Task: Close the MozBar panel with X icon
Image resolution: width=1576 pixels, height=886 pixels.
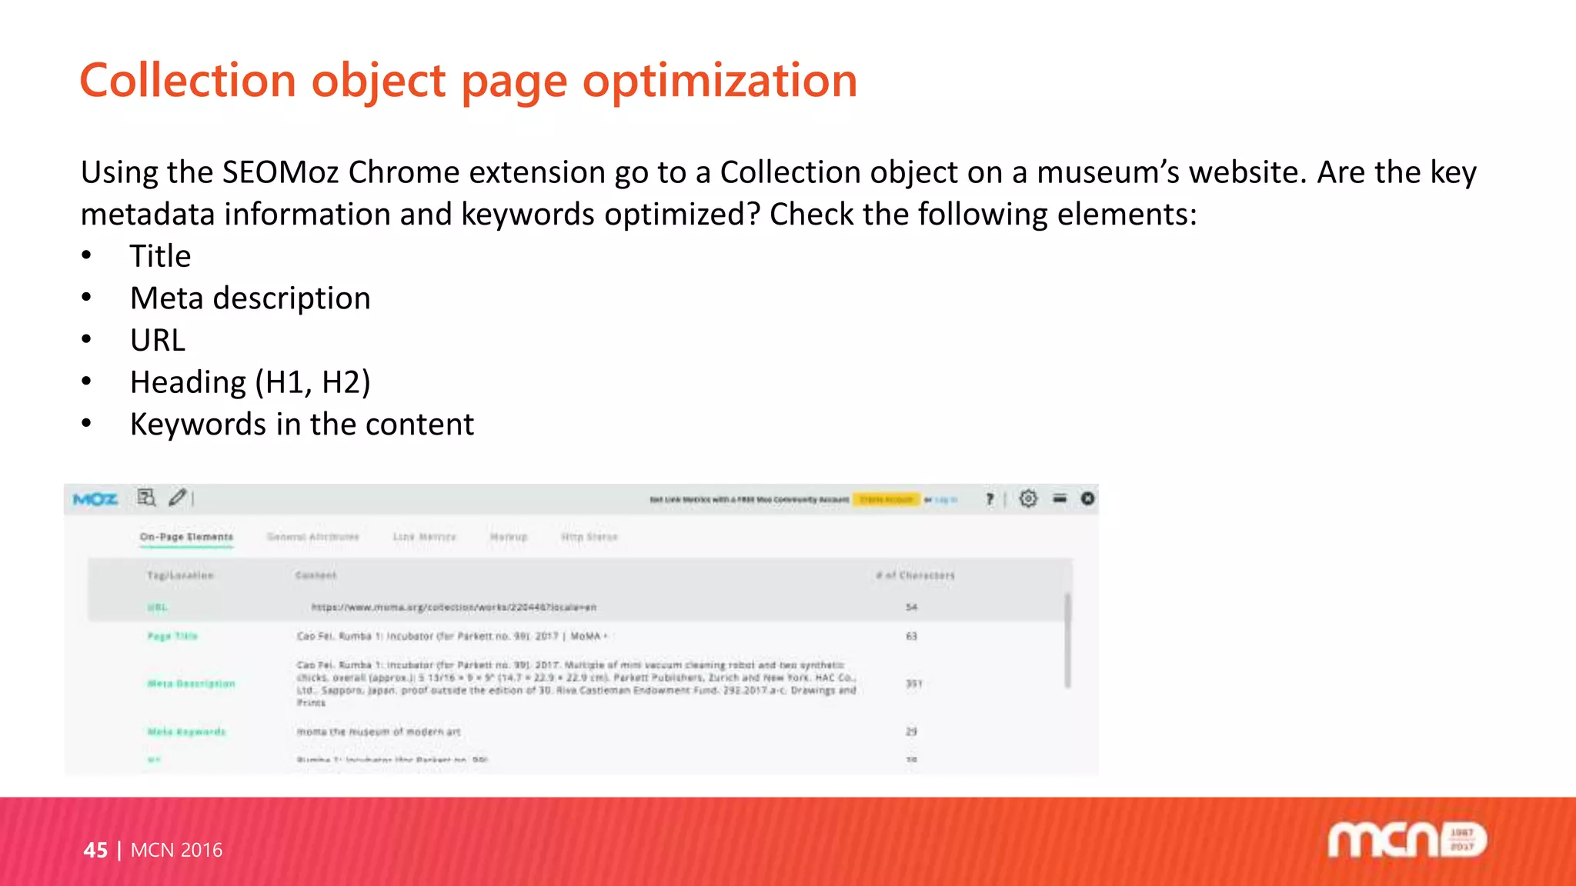Action: [1087, 498]
